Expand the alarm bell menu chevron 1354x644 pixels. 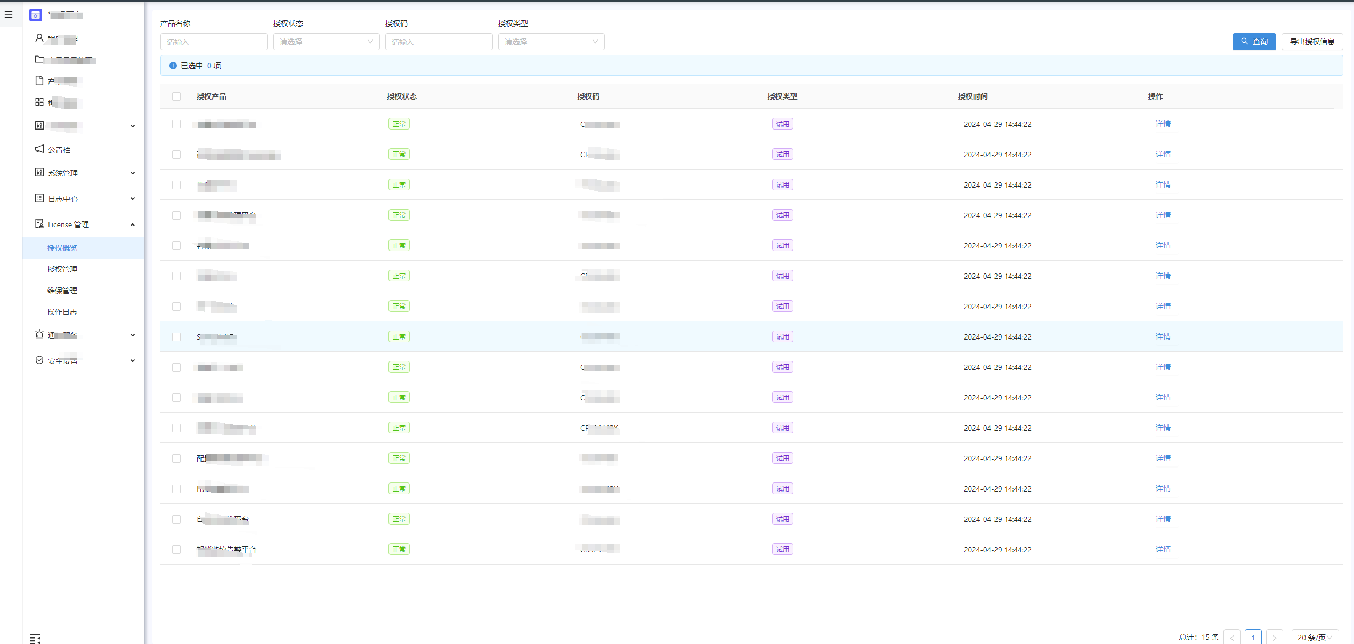point(133,335)
